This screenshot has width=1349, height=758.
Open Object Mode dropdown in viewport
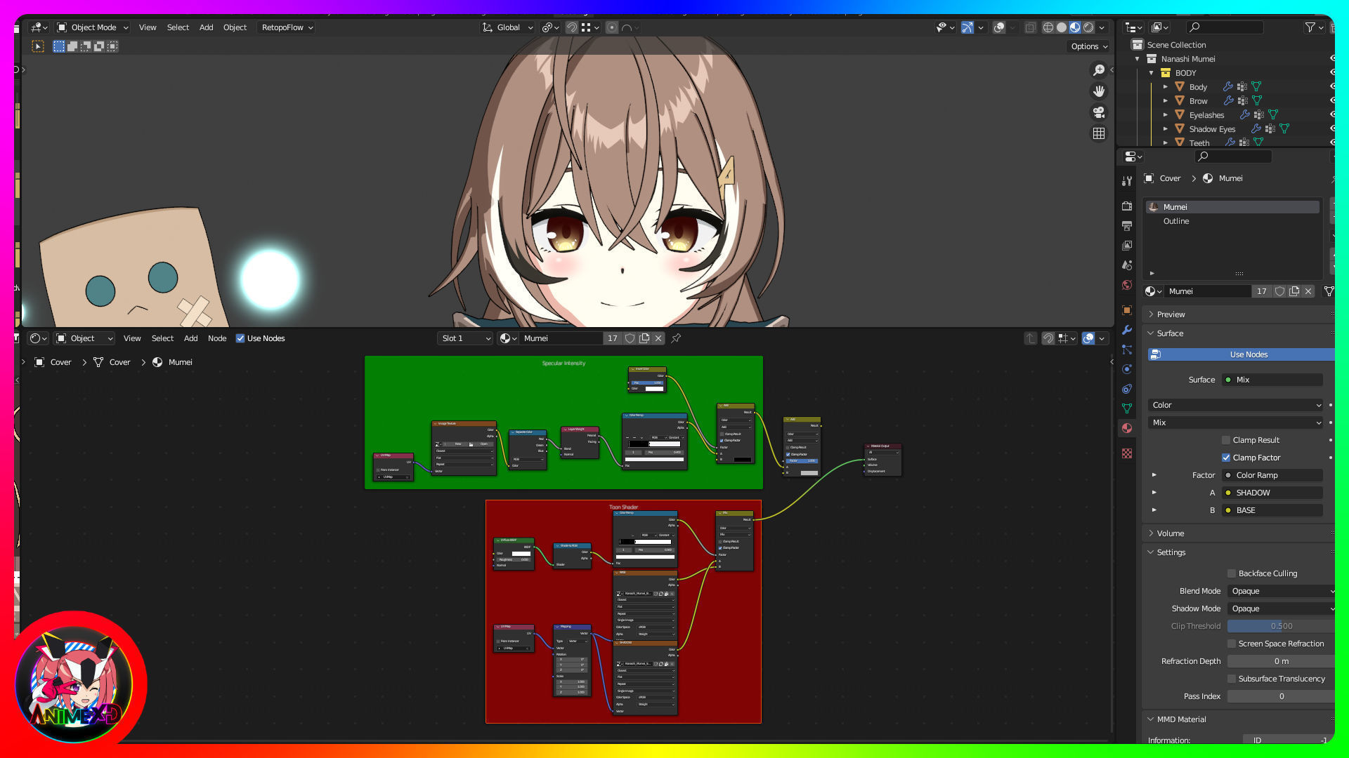(93, 27)
